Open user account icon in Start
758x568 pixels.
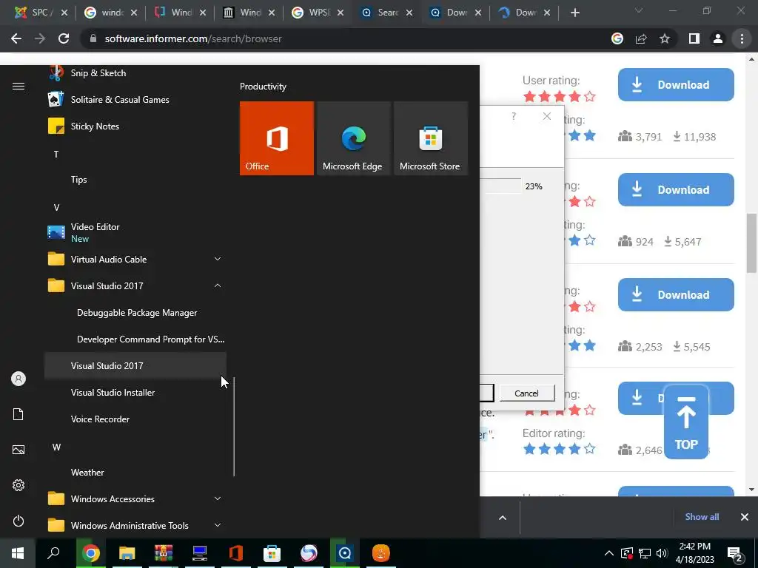[19, 379]
